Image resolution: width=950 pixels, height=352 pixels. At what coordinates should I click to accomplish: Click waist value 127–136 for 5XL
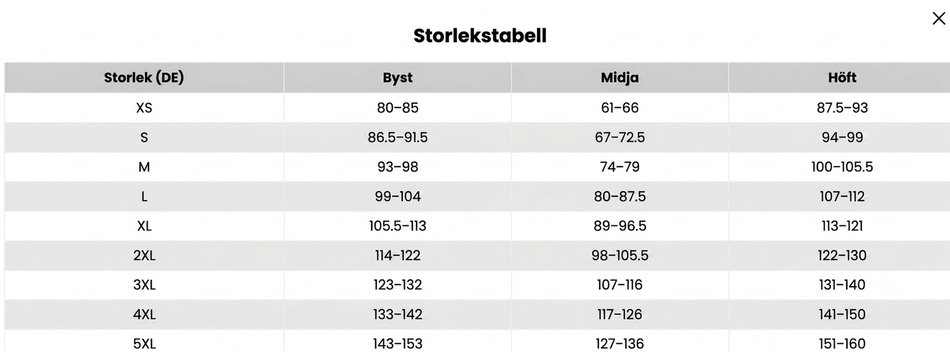620,344
